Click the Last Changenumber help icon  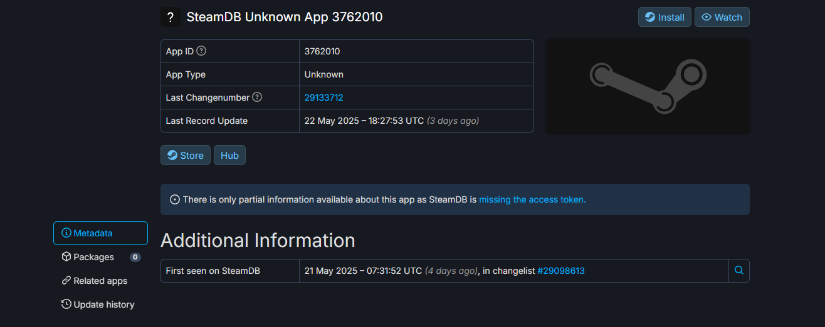(x=257, y=97)
